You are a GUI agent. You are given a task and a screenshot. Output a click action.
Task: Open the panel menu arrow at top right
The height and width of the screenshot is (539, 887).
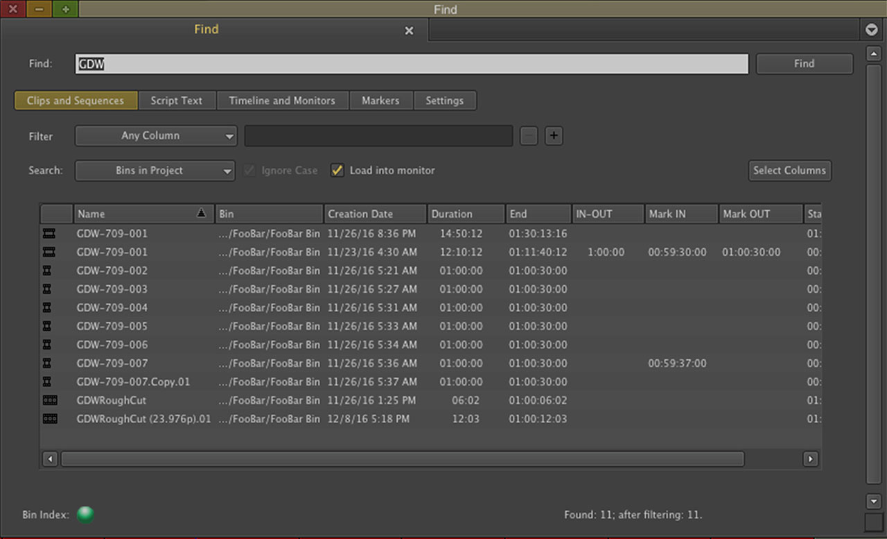point(872,30)
